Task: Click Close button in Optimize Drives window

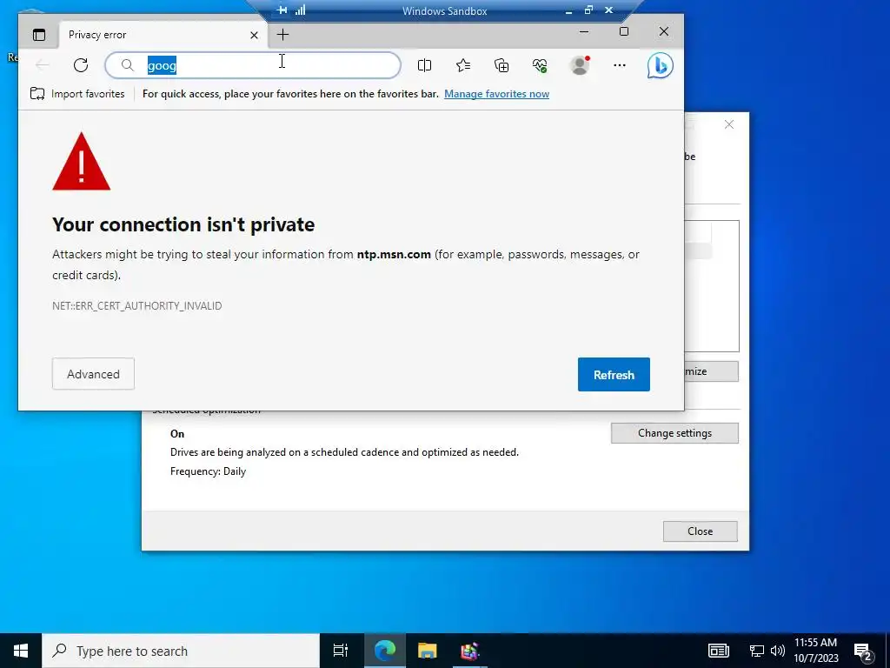Action: [x=700, y=531]
